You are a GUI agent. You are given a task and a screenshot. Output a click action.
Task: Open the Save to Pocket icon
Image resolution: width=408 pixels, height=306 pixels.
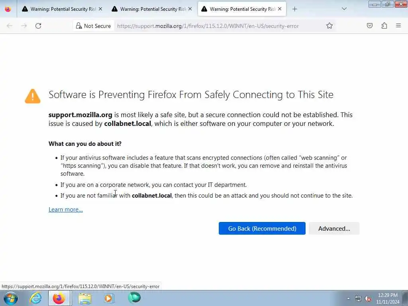tap(370, 26)
